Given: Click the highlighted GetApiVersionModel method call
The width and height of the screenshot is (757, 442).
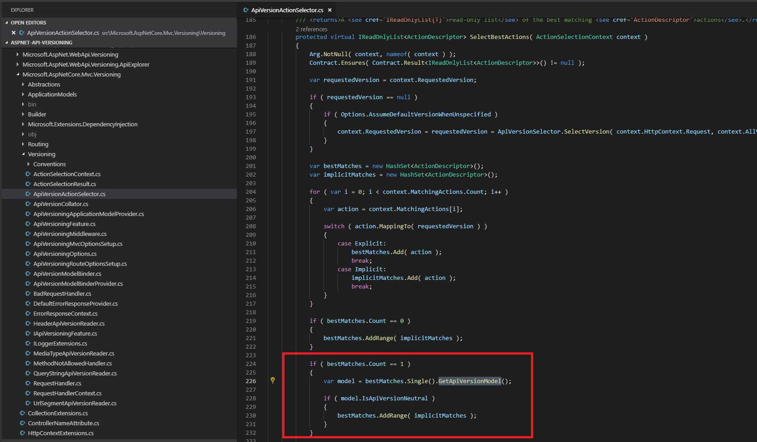Looking at the screenshot, I should pos(470,381).
